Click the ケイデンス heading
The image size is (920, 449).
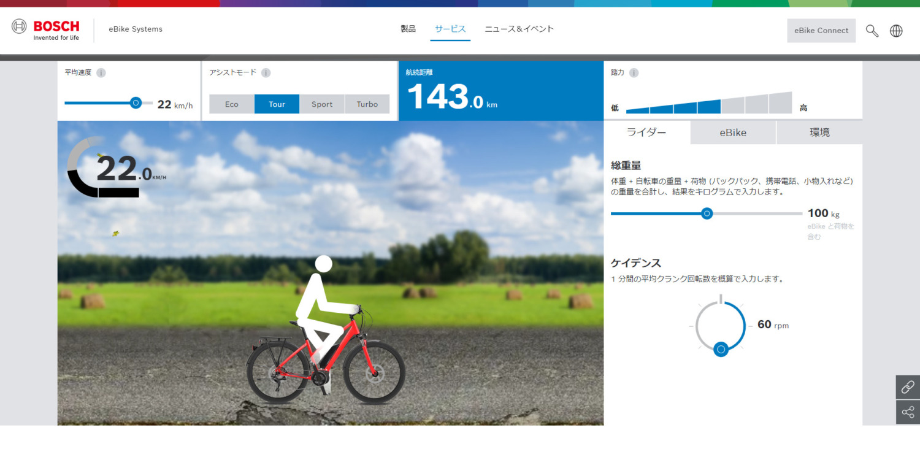click(636, 263)
